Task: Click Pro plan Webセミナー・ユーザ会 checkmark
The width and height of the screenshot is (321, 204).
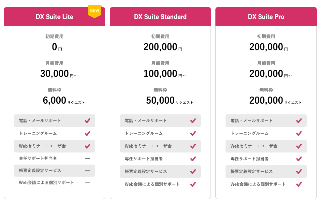Action: coord(299,146)
